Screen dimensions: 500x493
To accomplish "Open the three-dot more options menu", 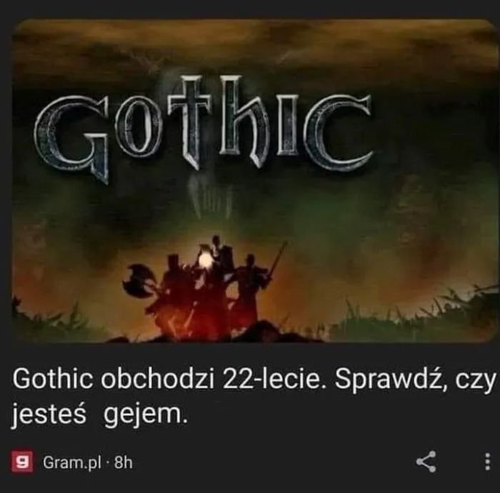I will point(487,462).
